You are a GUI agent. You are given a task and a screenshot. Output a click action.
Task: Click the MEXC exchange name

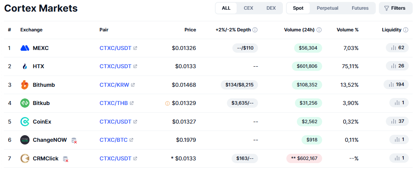click(x=41, y=48)
